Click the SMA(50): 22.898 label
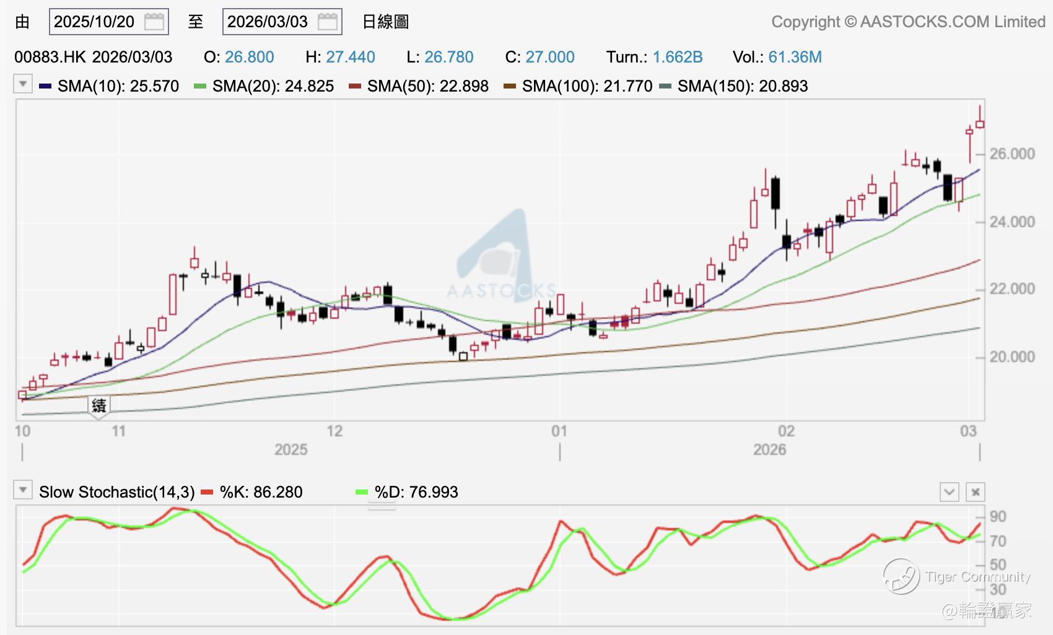Image resolution: width=1053 pixels, height=635 pixels. 428,86
